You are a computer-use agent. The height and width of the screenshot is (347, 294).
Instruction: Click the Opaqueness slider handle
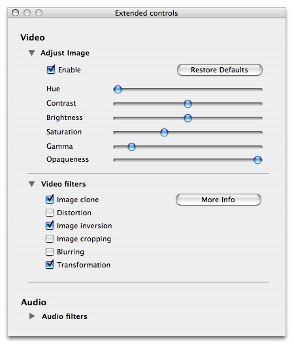[x=257, y=160]
